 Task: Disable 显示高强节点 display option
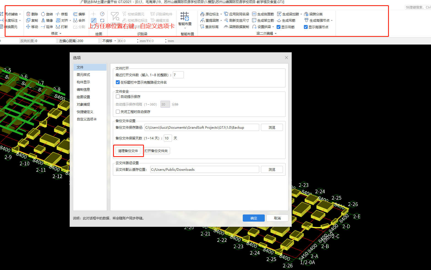(x=306, y=26)
